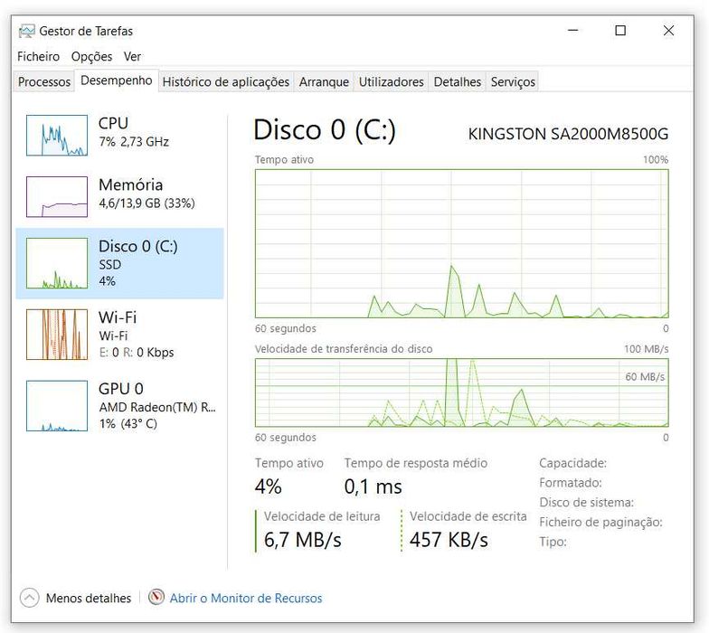709x633 pixels.
Task: Select the Disco 0 (C:) mini graph thumbnail
Action: coord(57,263)
